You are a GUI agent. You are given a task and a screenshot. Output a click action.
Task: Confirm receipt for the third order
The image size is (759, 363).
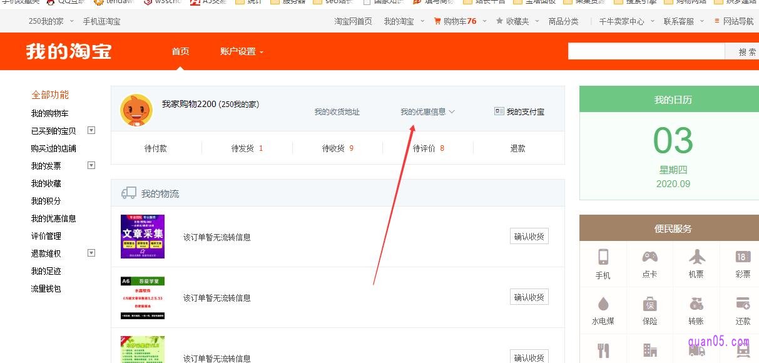click(x=529, y=356)
